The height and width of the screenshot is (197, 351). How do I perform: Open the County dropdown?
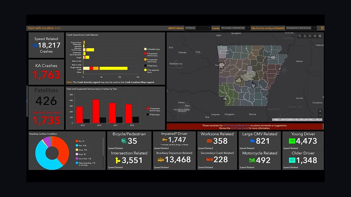235,28
